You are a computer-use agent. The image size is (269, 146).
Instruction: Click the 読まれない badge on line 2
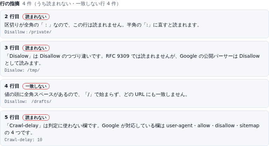tap(36, 17)
